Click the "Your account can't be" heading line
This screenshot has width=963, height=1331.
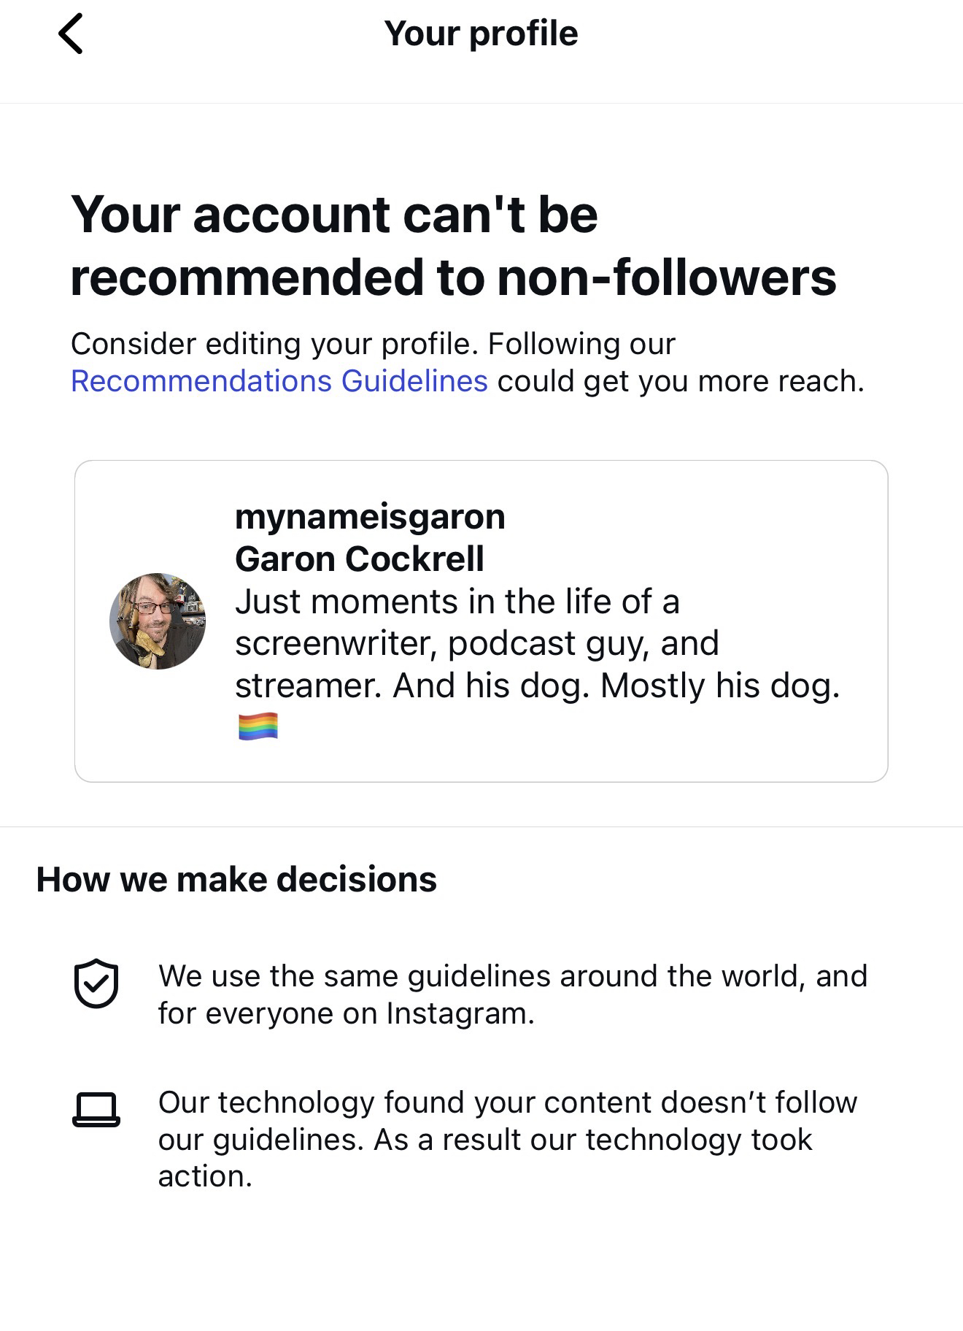pyautogui.click(x=334, y=215)
